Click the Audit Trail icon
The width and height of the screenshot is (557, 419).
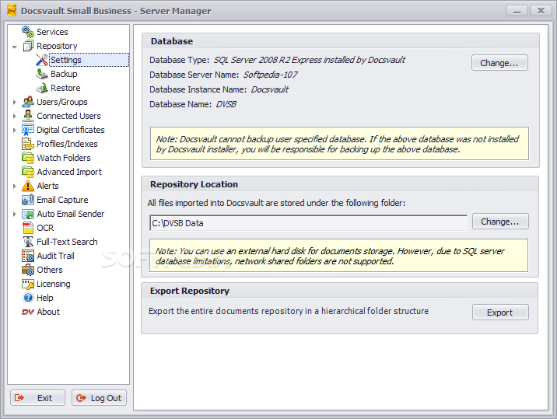click(x=28, y=256)
